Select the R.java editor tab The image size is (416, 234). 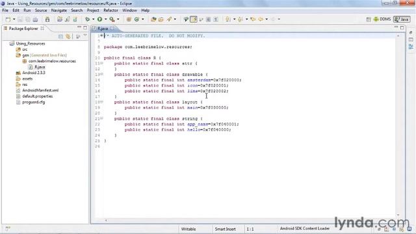103,29
